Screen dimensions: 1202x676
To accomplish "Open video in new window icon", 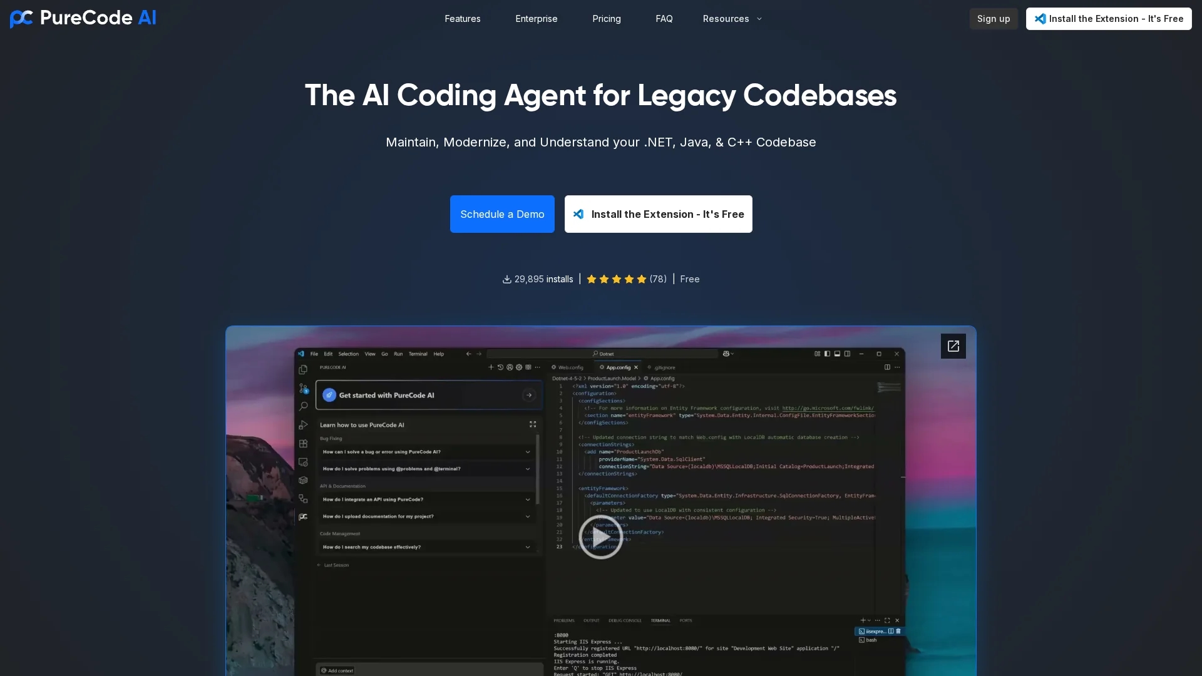I will click(x=953, y=346).
